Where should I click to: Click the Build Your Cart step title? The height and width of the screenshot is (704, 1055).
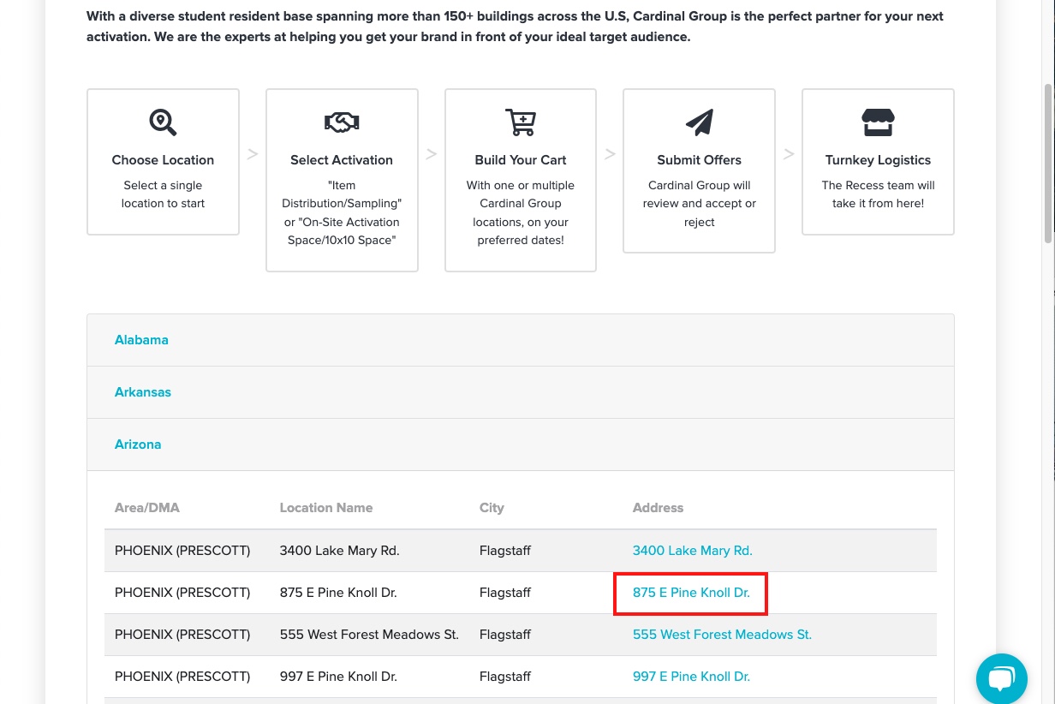tap(521, 160)
